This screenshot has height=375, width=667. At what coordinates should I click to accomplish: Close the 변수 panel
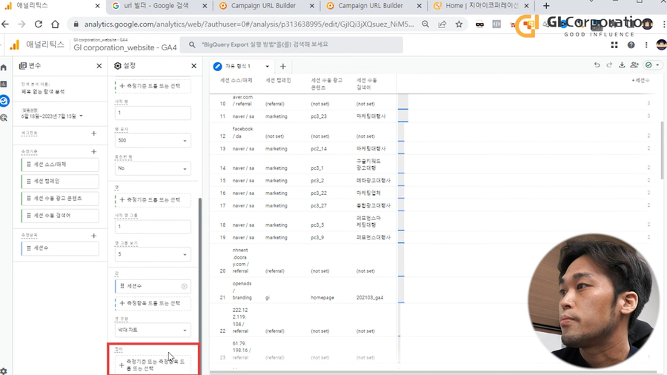(x=99, y=66)
